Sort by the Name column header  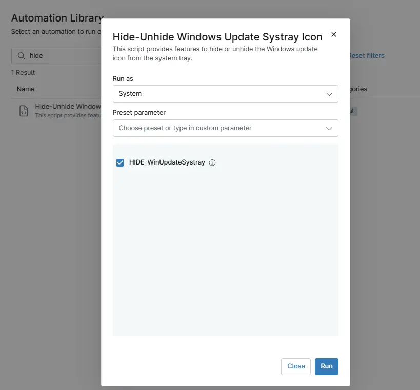26,89
